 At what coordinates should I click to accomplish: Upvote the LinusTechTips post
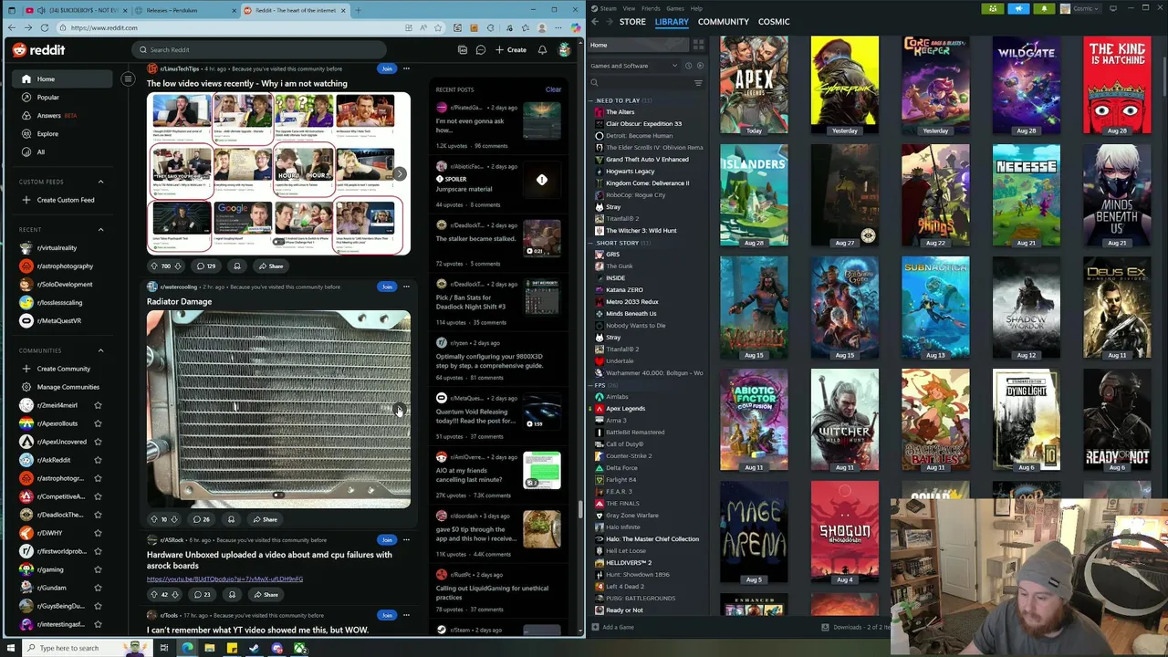154,266
